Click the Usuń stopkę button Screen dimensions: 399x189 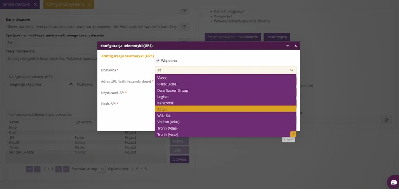(277, 37)
